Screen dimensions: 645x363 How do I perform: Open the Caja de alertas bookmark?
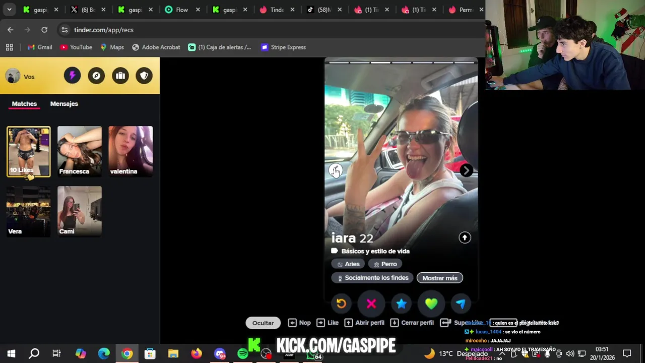click(x=219, y=47)
